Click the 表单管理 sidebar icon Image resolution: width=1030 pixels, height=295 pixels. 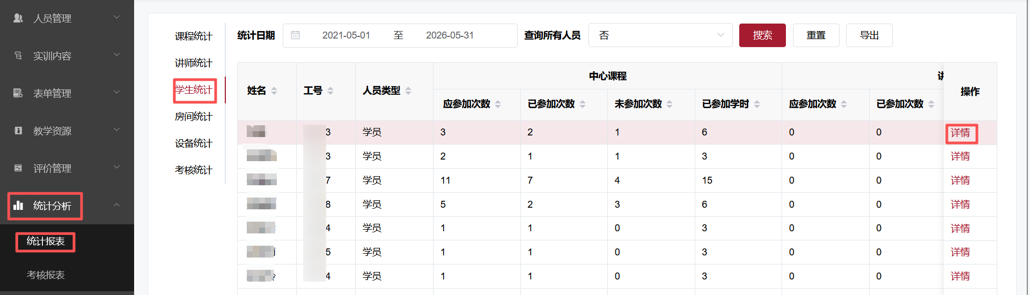(18, 93)
